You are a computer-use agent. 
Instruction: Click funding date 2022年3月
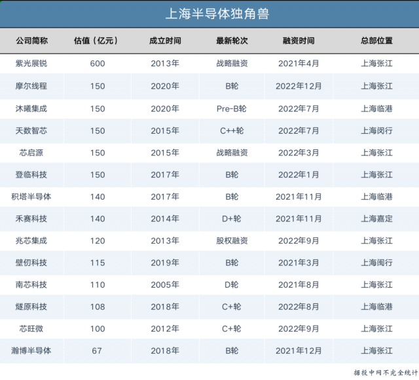tap(299, 153)
